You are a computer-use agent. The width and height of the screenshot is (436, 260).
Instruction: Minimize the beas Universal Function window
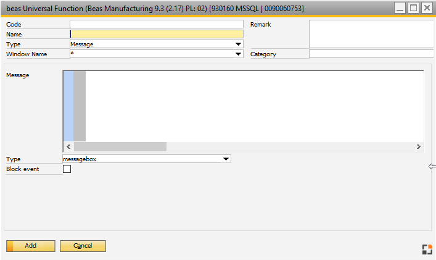coord(400,8)
